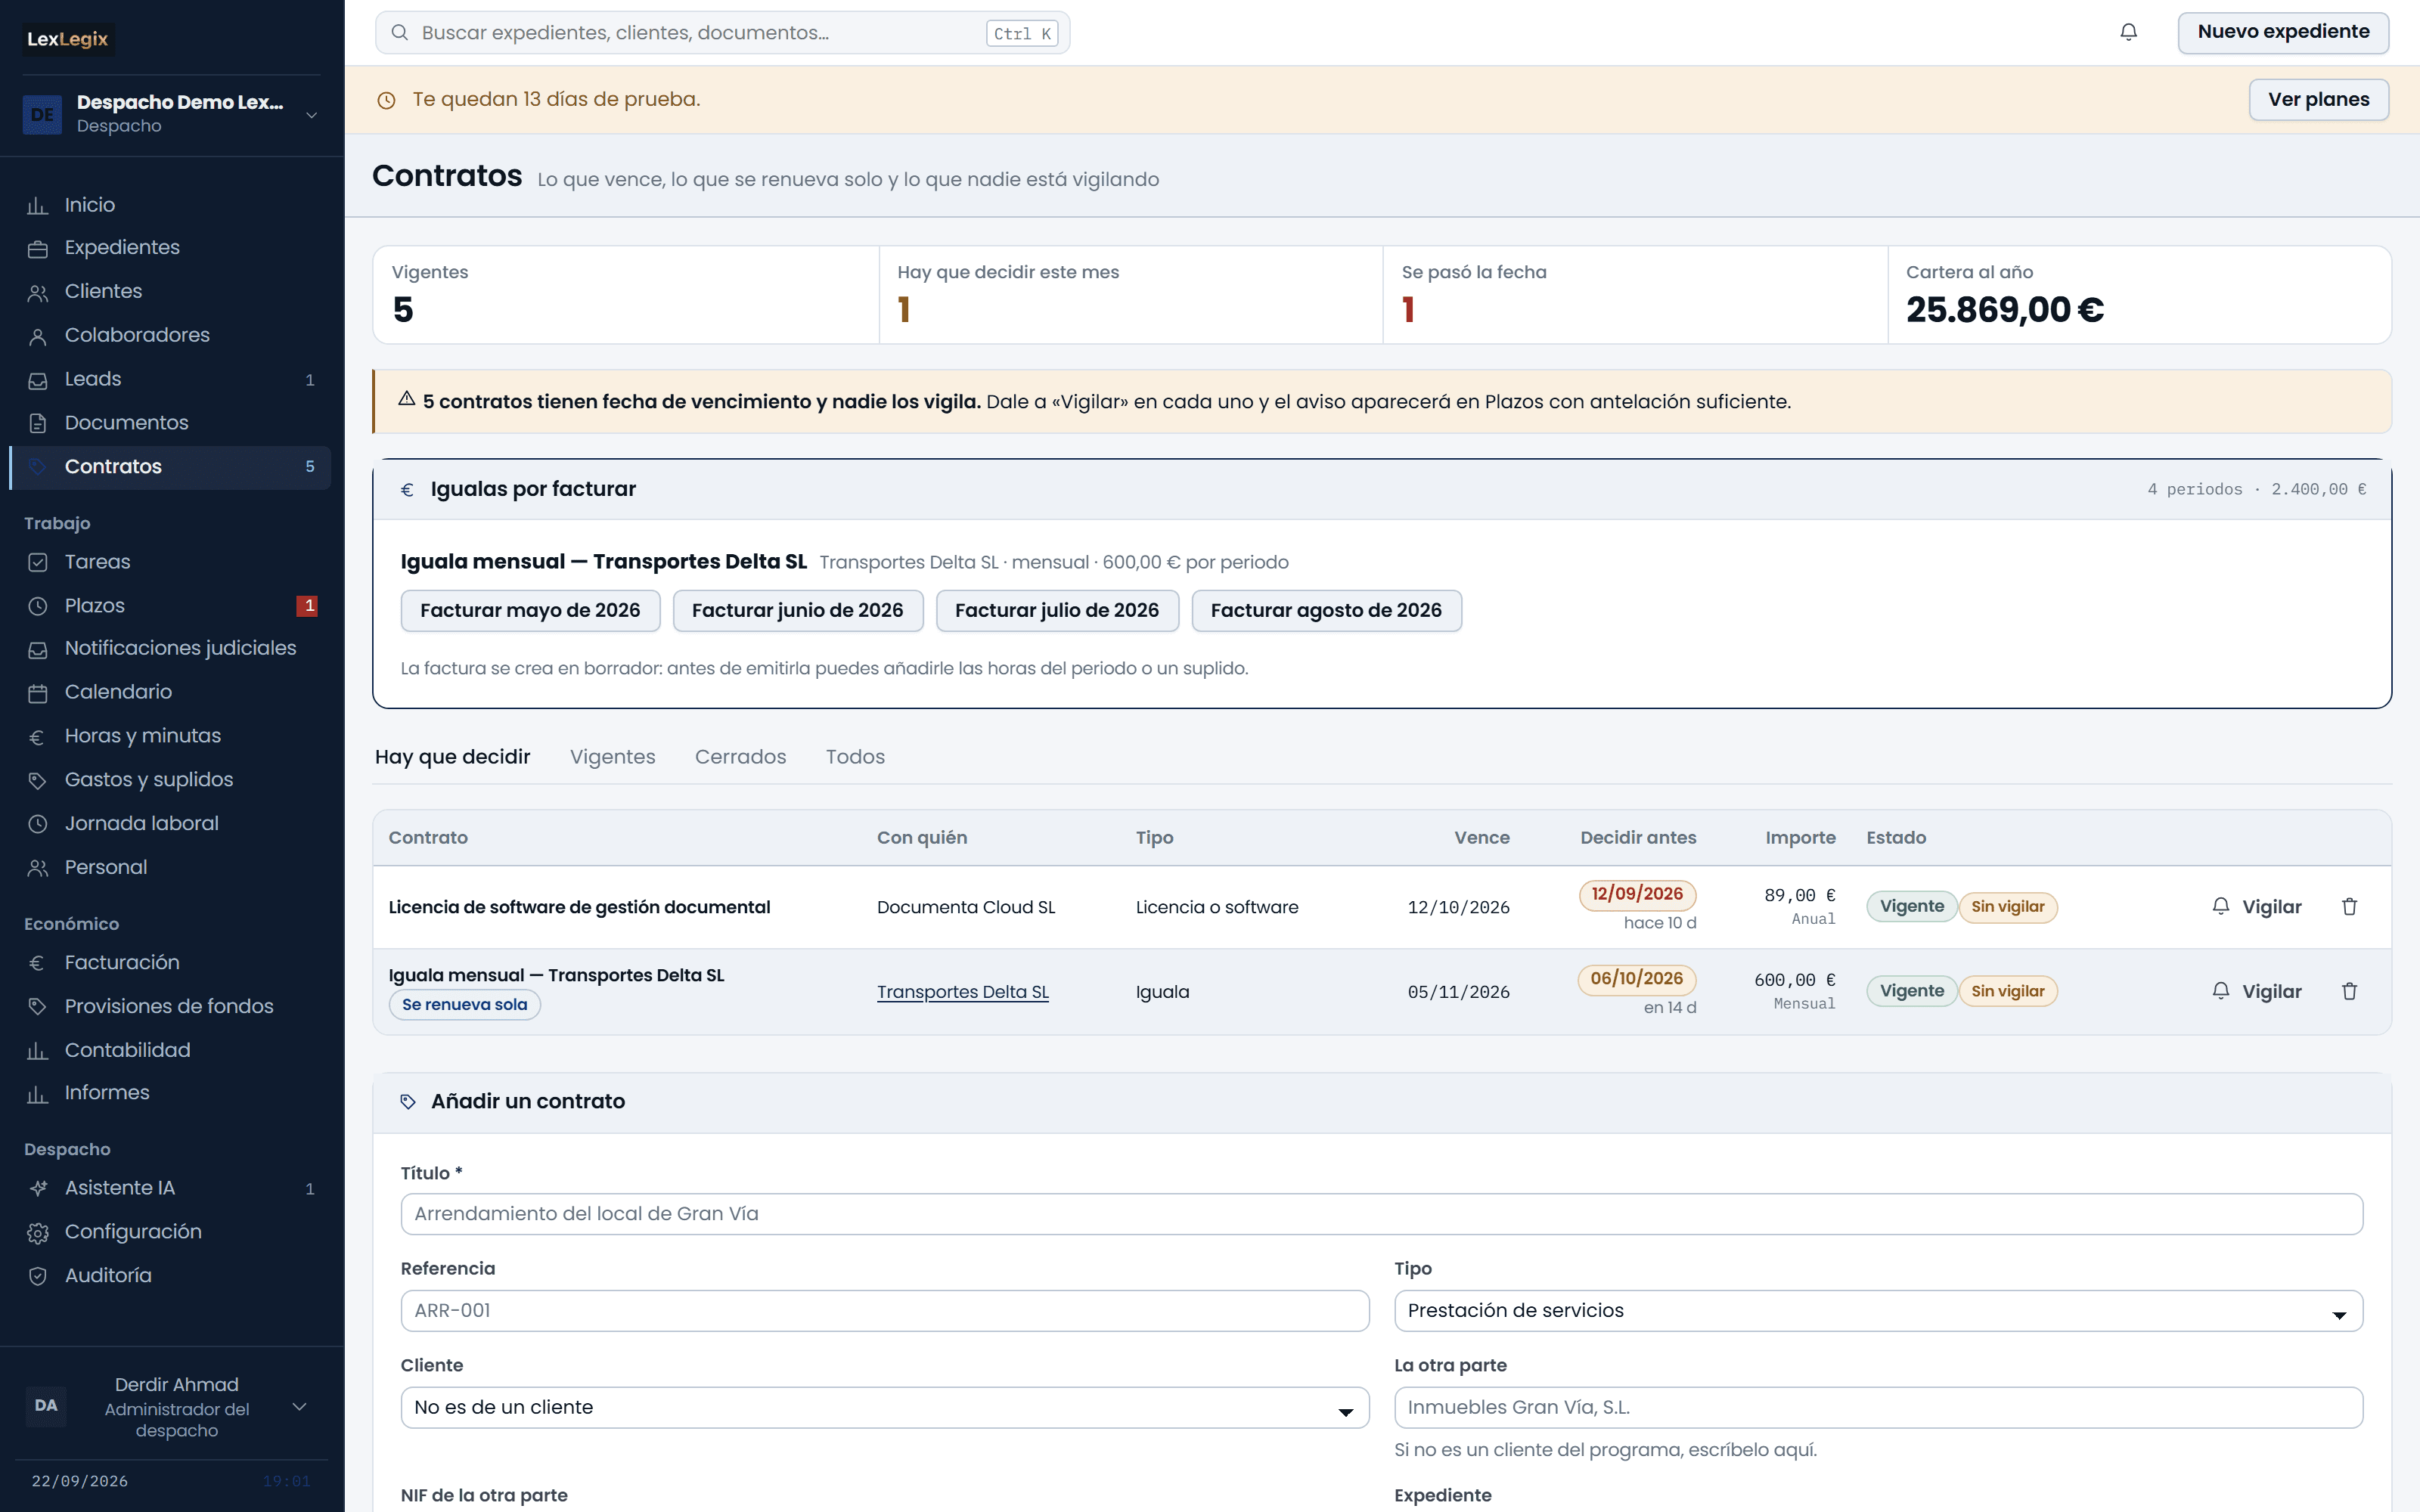The image size is (2420, 1512).
Task: Click the Título input field
Action: (x=1381, y=1214)
